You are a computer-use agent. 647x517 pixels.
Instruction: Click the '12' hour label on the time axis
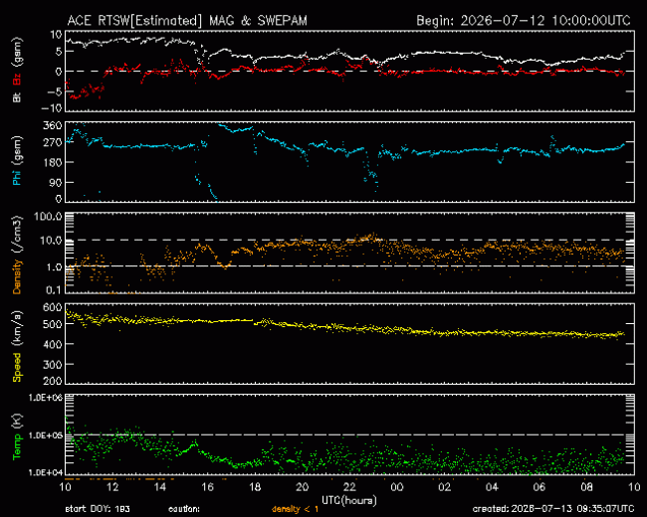tap(112, 487)
